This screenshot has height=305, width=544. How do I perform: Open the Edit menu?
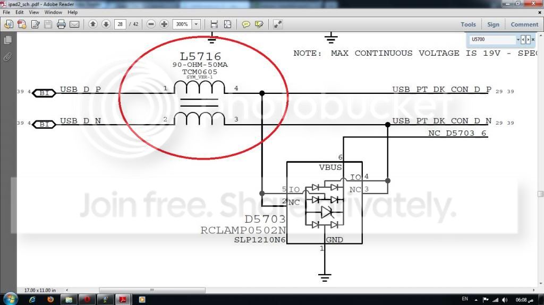pos(20,12)
